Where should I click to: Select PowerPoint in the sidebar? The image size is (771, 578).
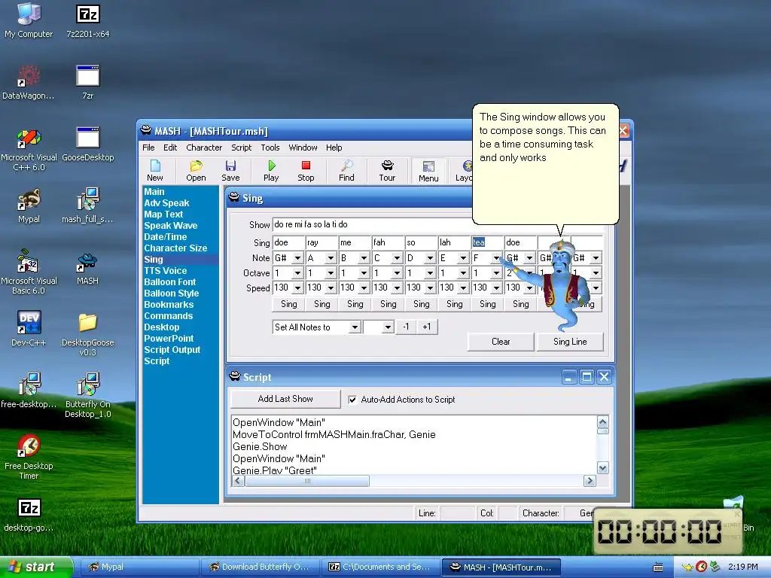[169, 339]
